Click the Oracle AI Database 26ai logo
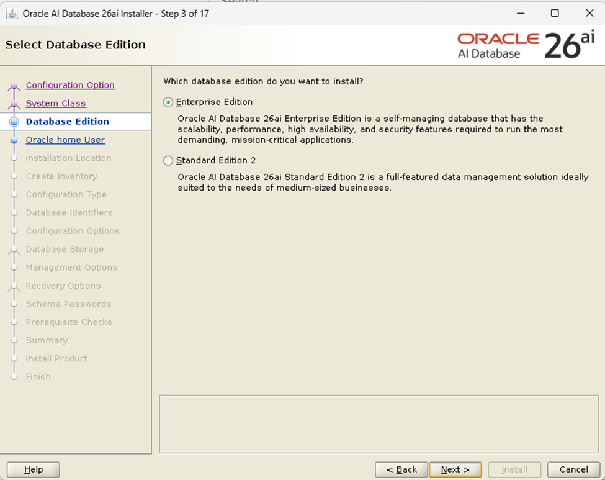605x480 pixels. [526, 45]
